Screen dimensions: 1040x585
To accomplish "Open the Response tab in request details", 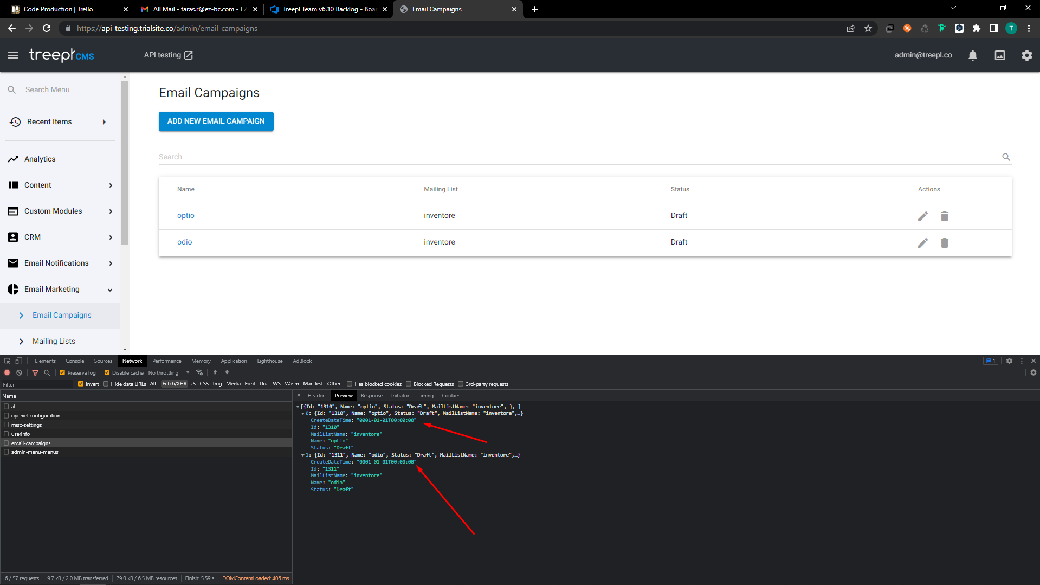I will [x=372, y=396].
